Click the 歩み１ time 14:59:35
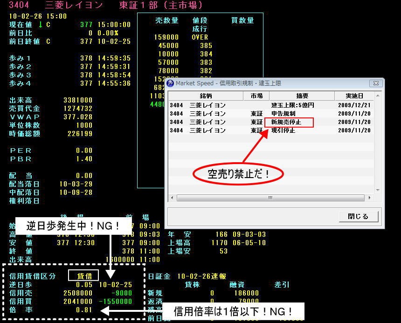This screenshot has height=323, width=401. (114, 58)
